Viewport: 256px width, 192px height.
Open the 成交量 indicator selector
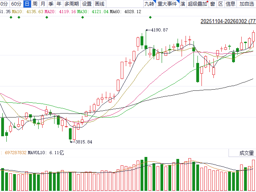(x=246, y=153)
